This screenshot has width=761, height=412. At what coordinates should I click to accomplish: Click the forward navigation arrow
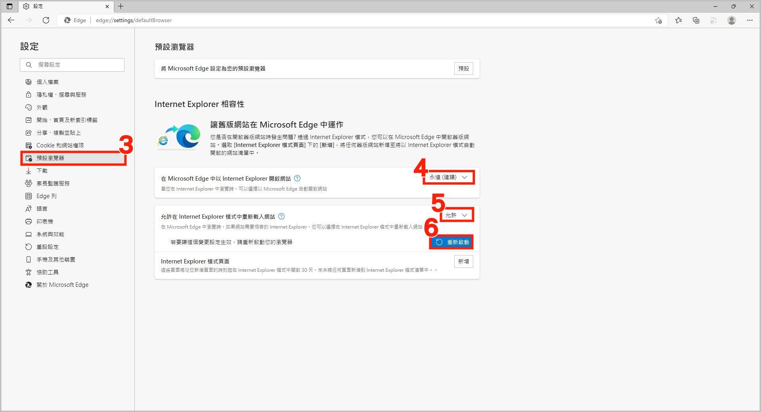(29, 20)
